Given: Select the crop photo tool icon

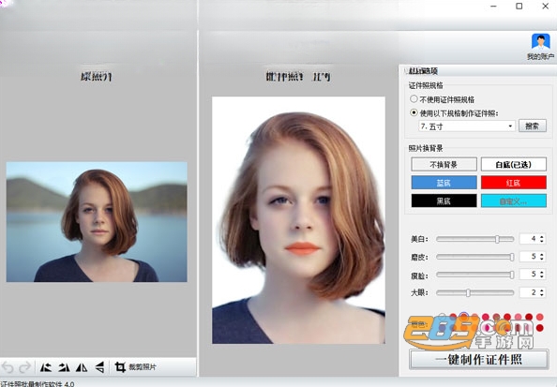Looking at the screenshot, I should coord(120,367).
